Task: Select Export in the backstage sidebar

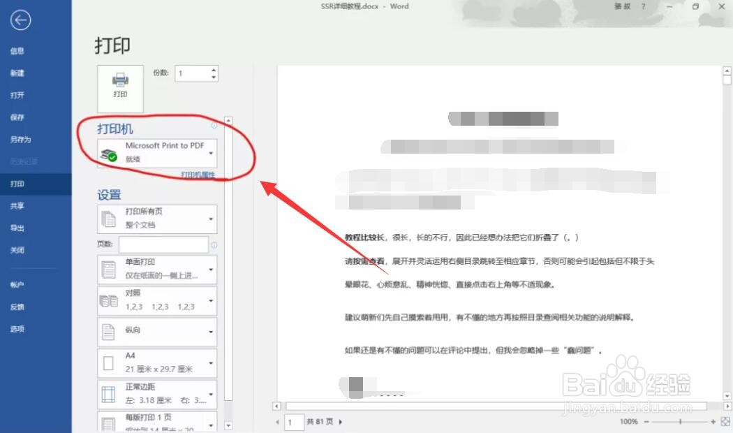Action: point(17,228)
